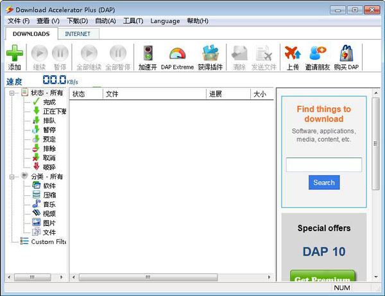Open the 工具(T) menu
This screenshot has width=385, height=296.
point(133,21)
